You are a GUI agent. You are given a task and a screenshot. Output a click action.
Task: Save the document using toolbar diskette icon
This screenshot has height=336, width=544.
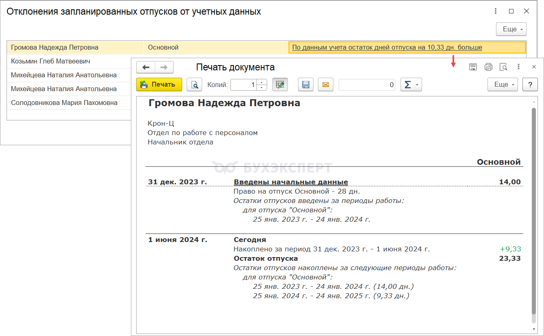pyautogui.click(x=306, y=85)
